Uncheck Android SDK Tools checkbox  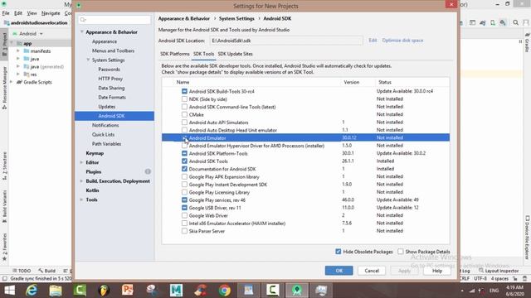pyautogui.click(x=184, y=161)
